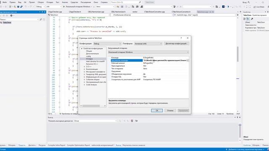Expand the События сборки (Build Events) node
The width and height of the screenshot is (269, 151).
(84, 79)
